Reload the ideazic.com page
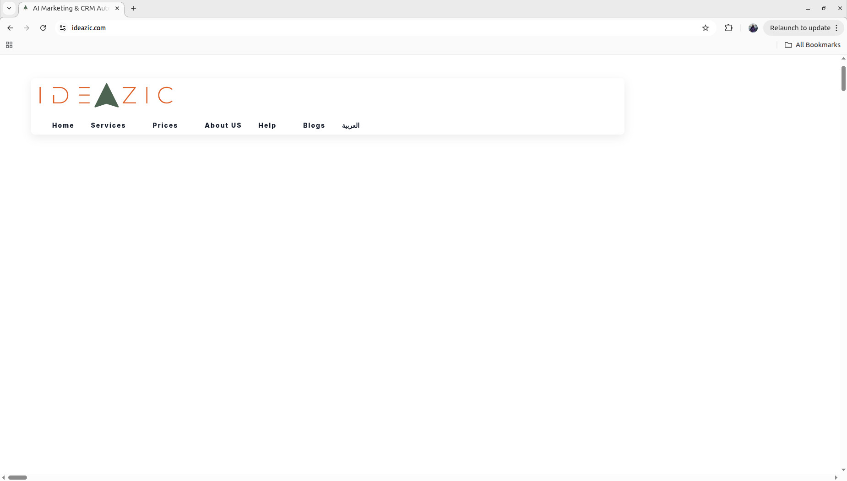This screenshot has height=481, width=847. (43, 28)
